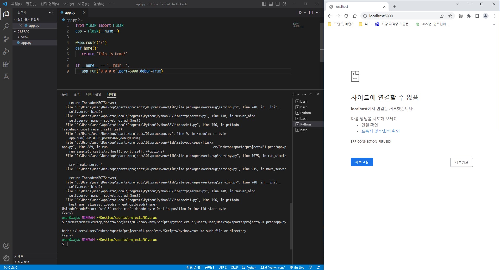Open app.py file in explorer tree
This screenshot has height=270, width=500.
(35, 43)
